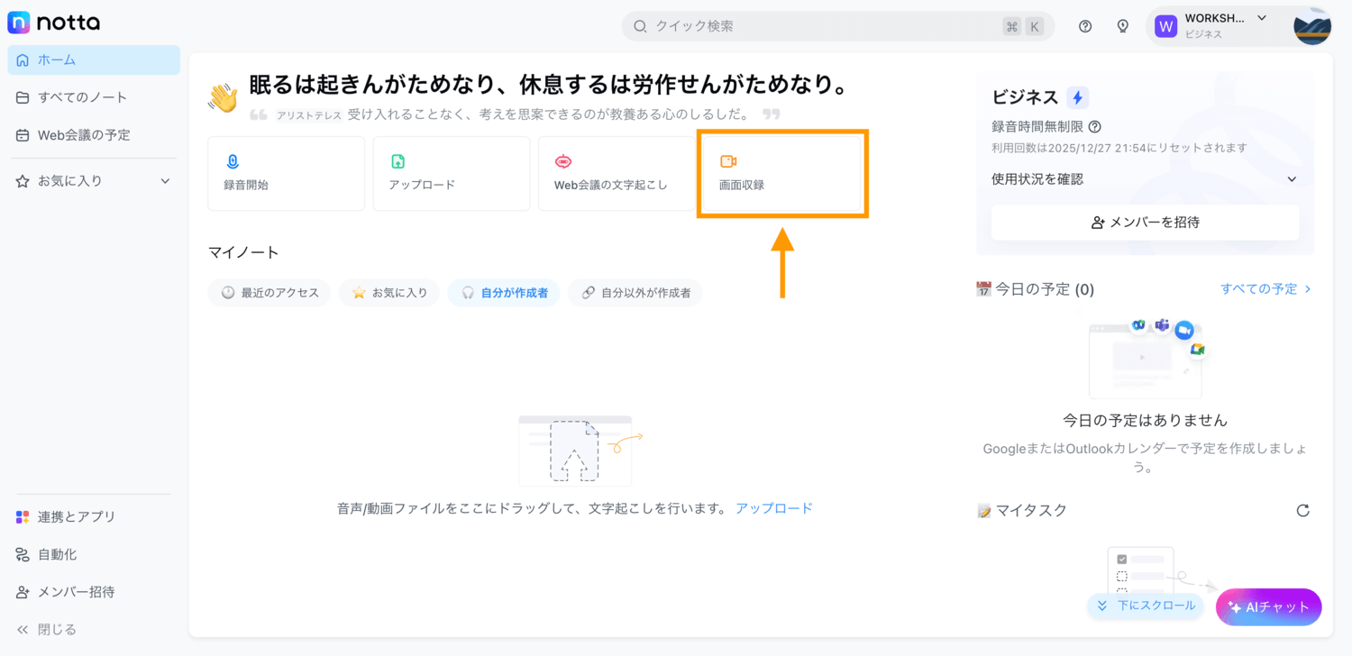Screen dimensions: 1352x656
Task: Open 連携とアプリ in sidebar
Action: click(94, 517)
